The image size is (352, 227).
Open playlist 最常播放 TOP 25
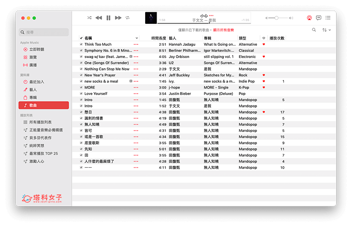click(44, 154)
